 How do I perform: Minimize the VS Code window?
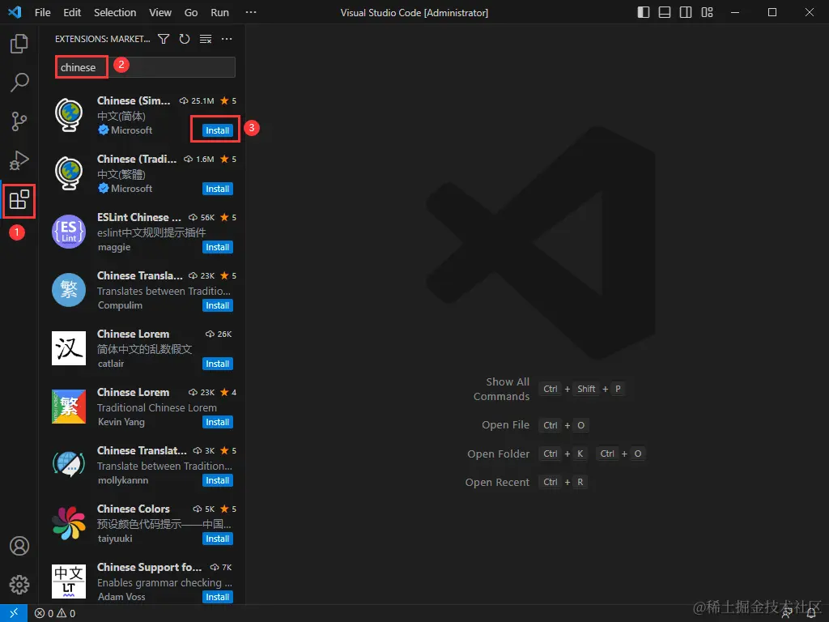(x=735, y=12)
